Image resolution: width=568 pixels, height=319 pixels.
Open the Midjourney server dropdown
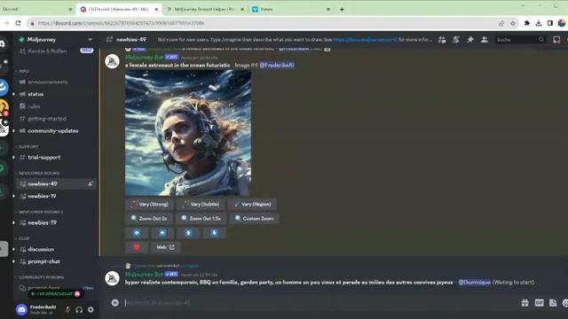pos(90,39)
